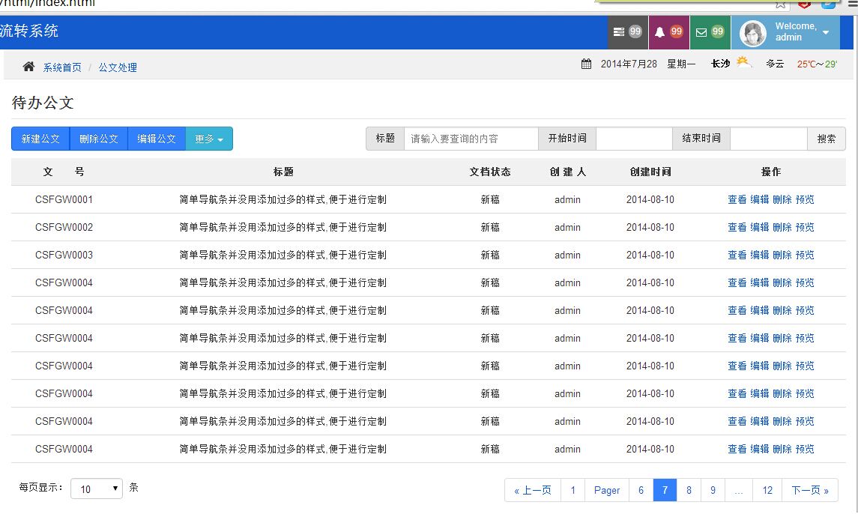The height and width of the screenshot is (514, 858).
Task: Expand the 更多 dropdown button
Action: pos(209,139)
